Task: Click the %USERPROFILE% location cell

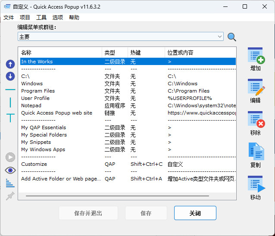Action: tap(190, 98)
